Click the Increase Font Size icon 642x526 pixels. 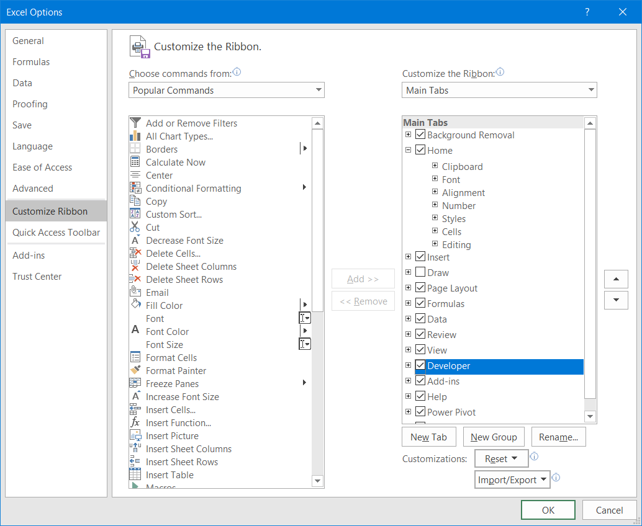pyautogui.click(x=135, y=396)
